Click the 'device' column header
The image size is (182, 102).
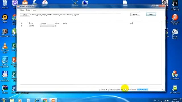[x=31, y=23]
